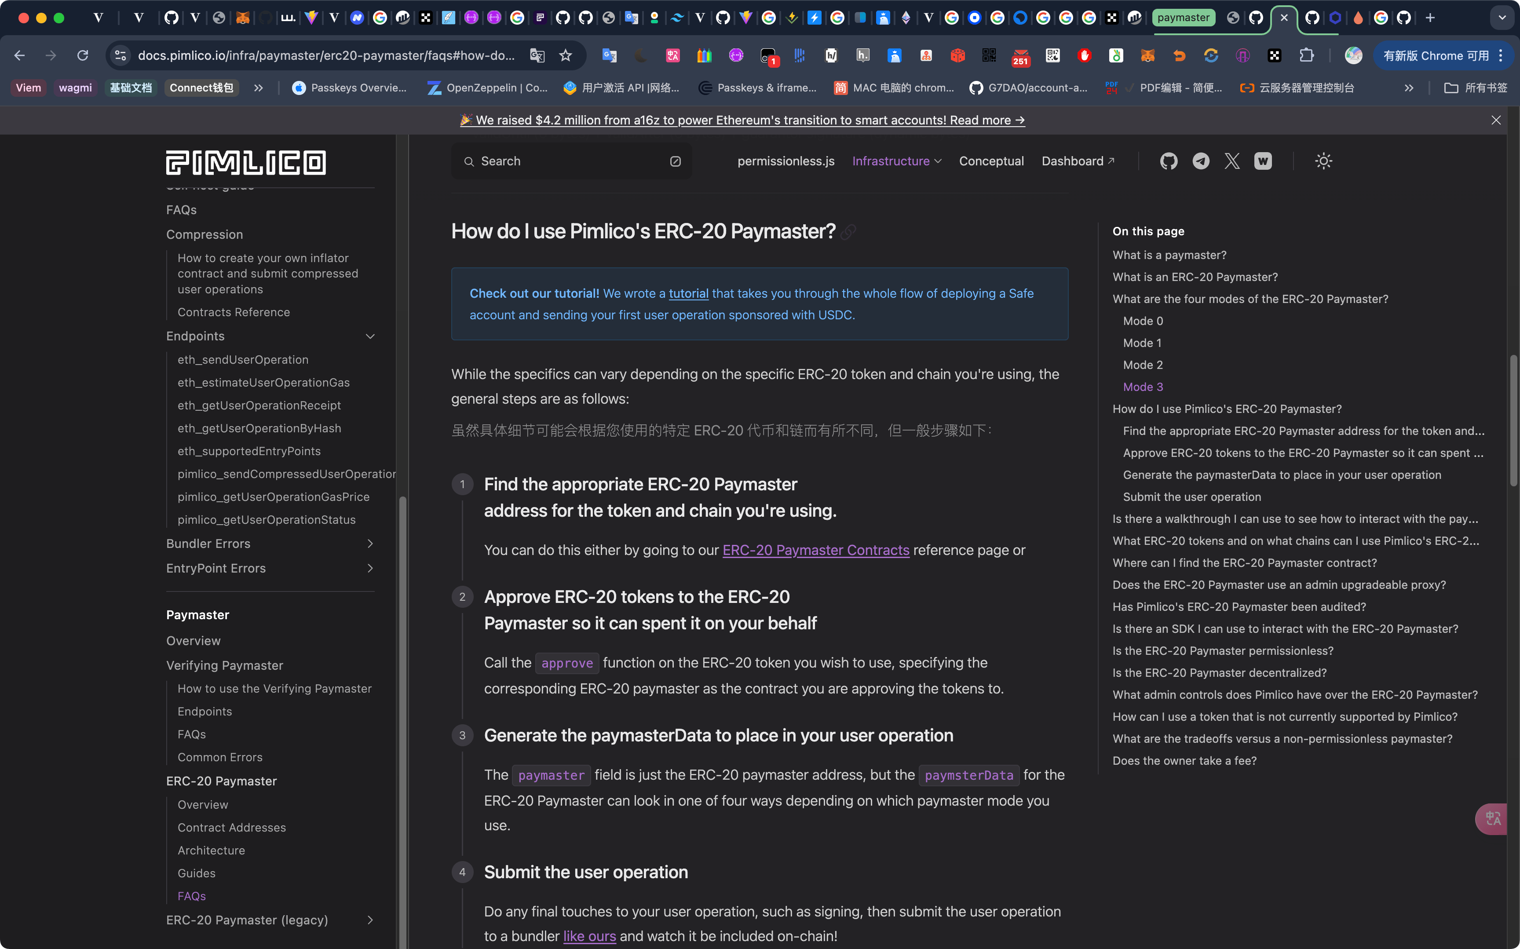Open Guides under ERC-20 Paymaster

pyautogui.click(x=197, y=873)
